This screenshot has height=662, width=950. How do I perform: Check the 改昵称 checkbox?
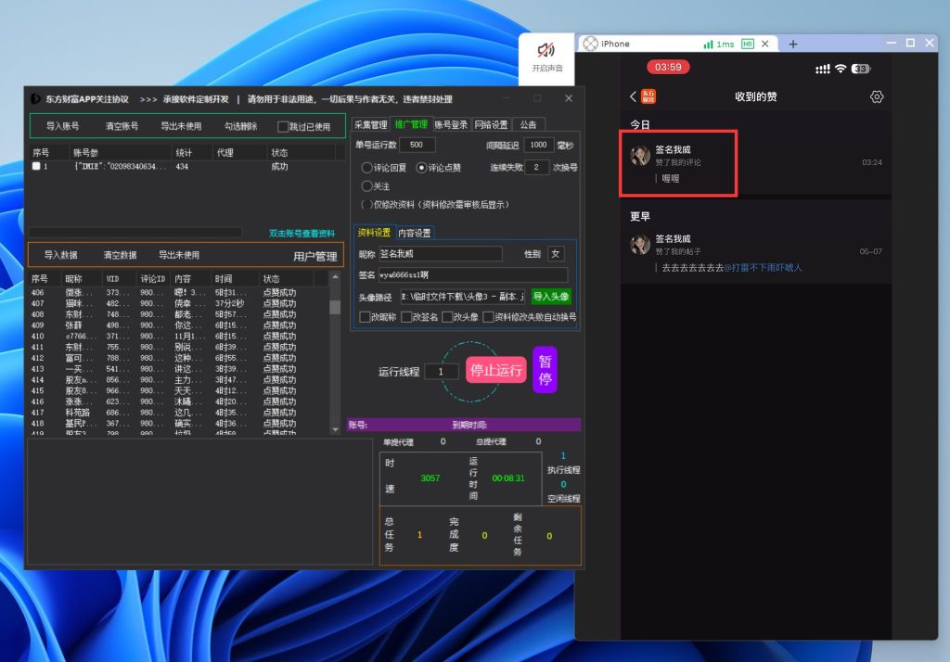point(365,317)
